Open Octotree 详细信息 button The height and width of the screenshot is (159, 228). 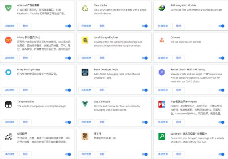[x=163, y=58]
